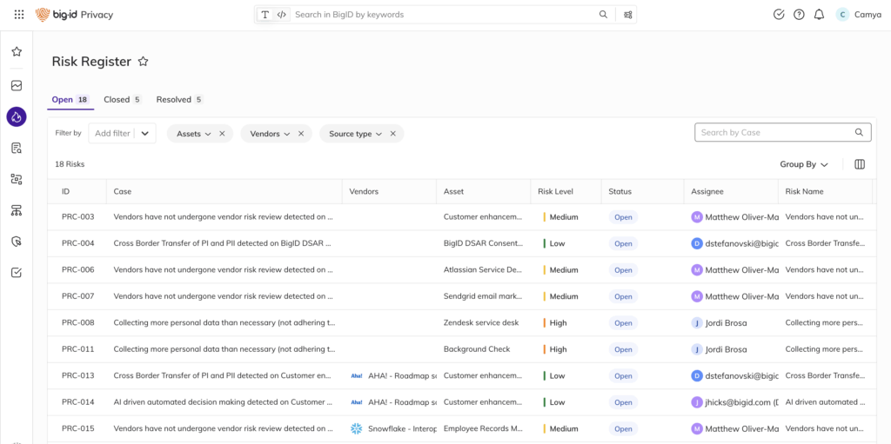Click the notifications bell icon
Image resolution: width=891 pixels, height=444 pixels.
819,15
